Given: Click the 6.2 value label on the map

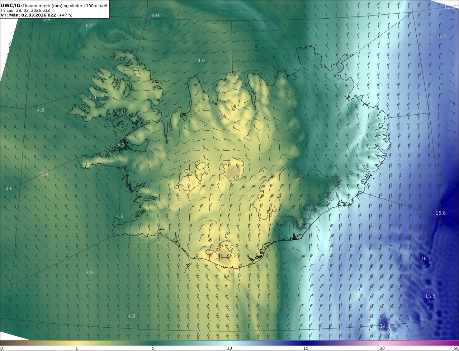Looking at the screenshot, I should tap(89, 25).
